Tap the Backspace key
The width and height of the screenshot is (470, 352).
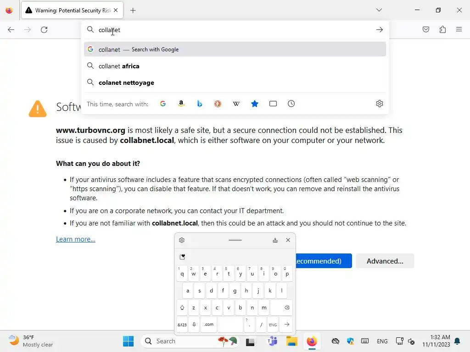click(x=281, y=308)
